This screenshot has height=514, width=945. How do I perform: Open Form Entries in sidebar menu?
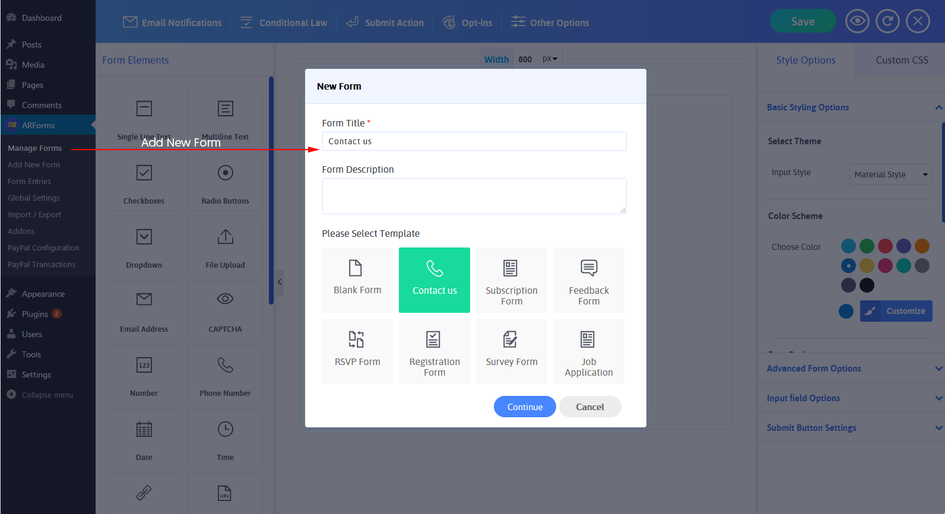pyautogui.click(x=29, y=182)
